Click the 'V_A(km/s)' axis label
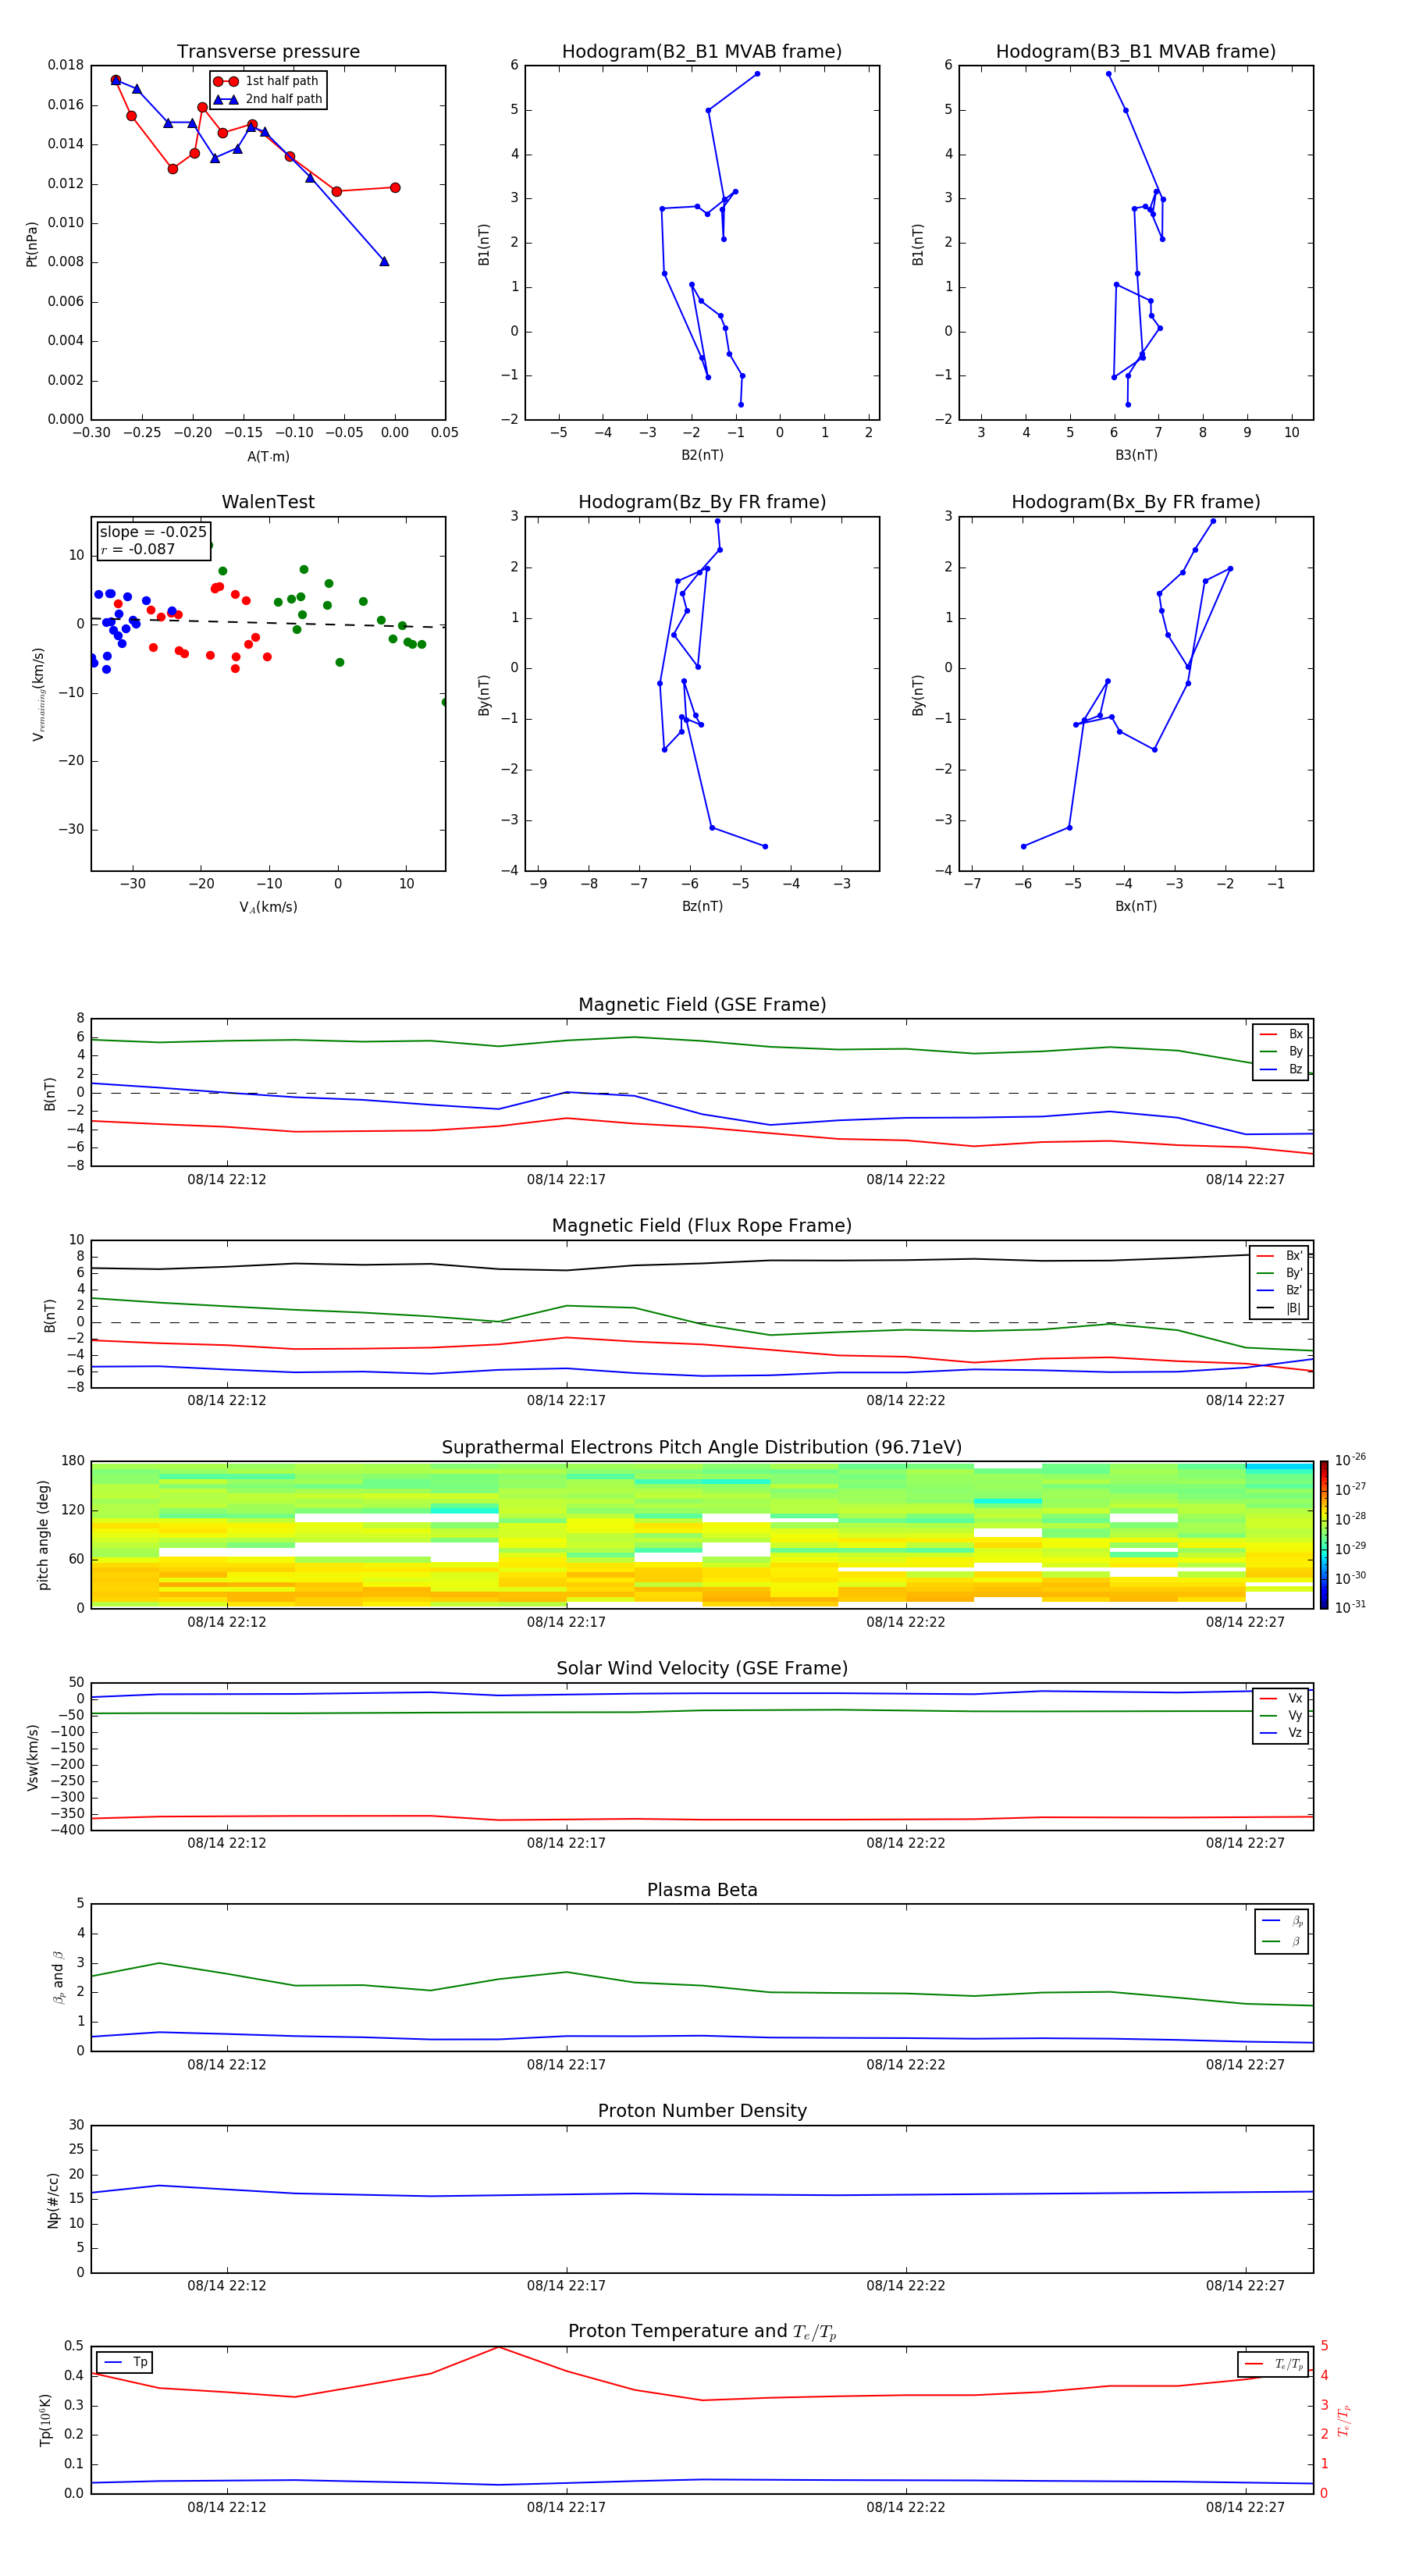Image resolution: width=1405 pixels, height=2576 pixels. click(268, 907)
